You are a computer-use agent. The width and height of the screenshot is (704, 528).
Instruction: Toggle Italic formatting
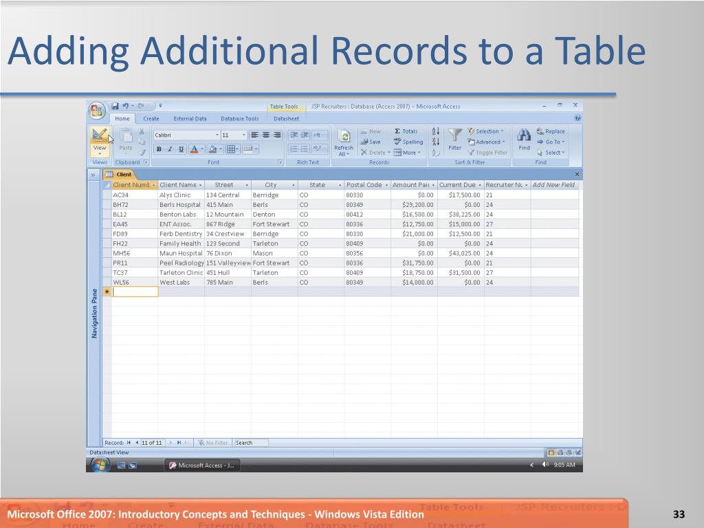click(170, 149)
